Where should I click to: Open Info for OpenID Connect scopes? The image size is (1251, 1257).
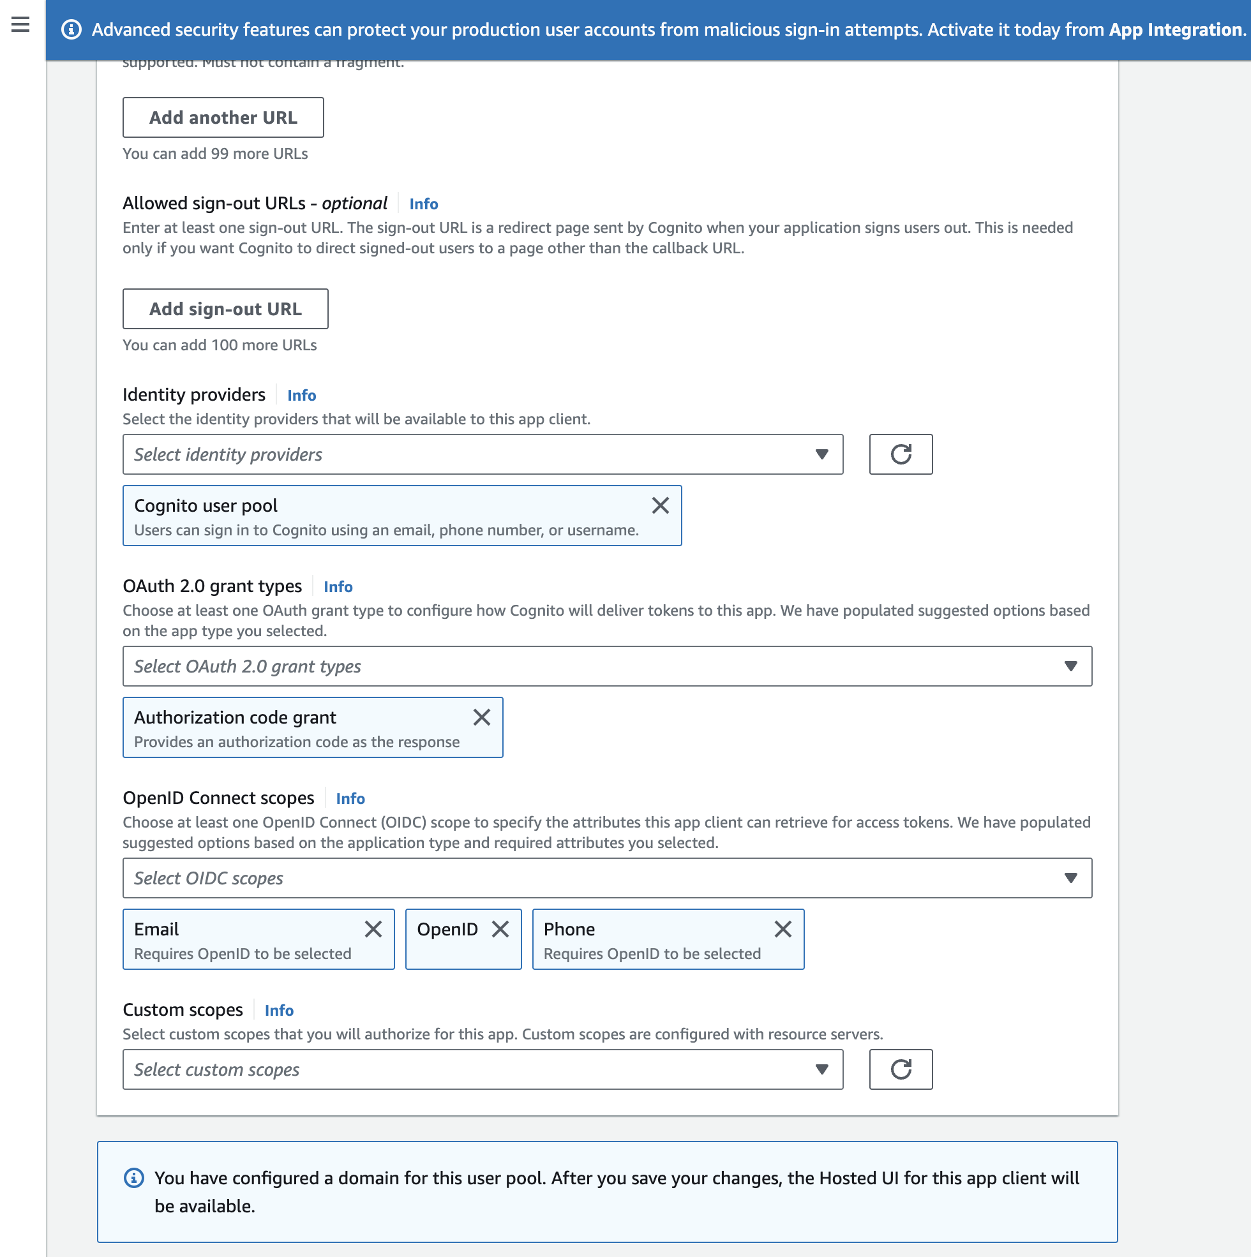tap(350, 798)
